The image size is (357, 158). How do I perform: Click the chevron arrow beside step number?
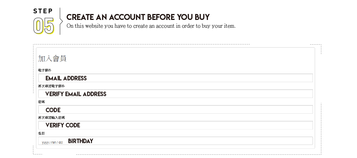tap(61, 21)
